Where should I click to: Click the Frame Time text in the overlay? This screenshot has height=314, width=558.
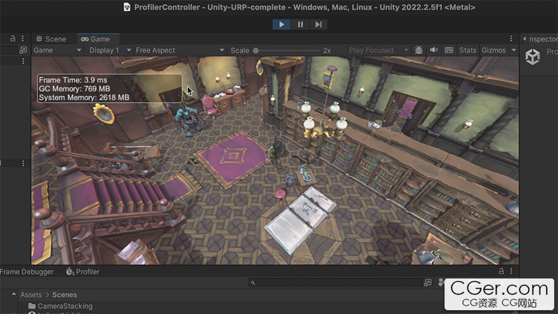pos(72,80)
